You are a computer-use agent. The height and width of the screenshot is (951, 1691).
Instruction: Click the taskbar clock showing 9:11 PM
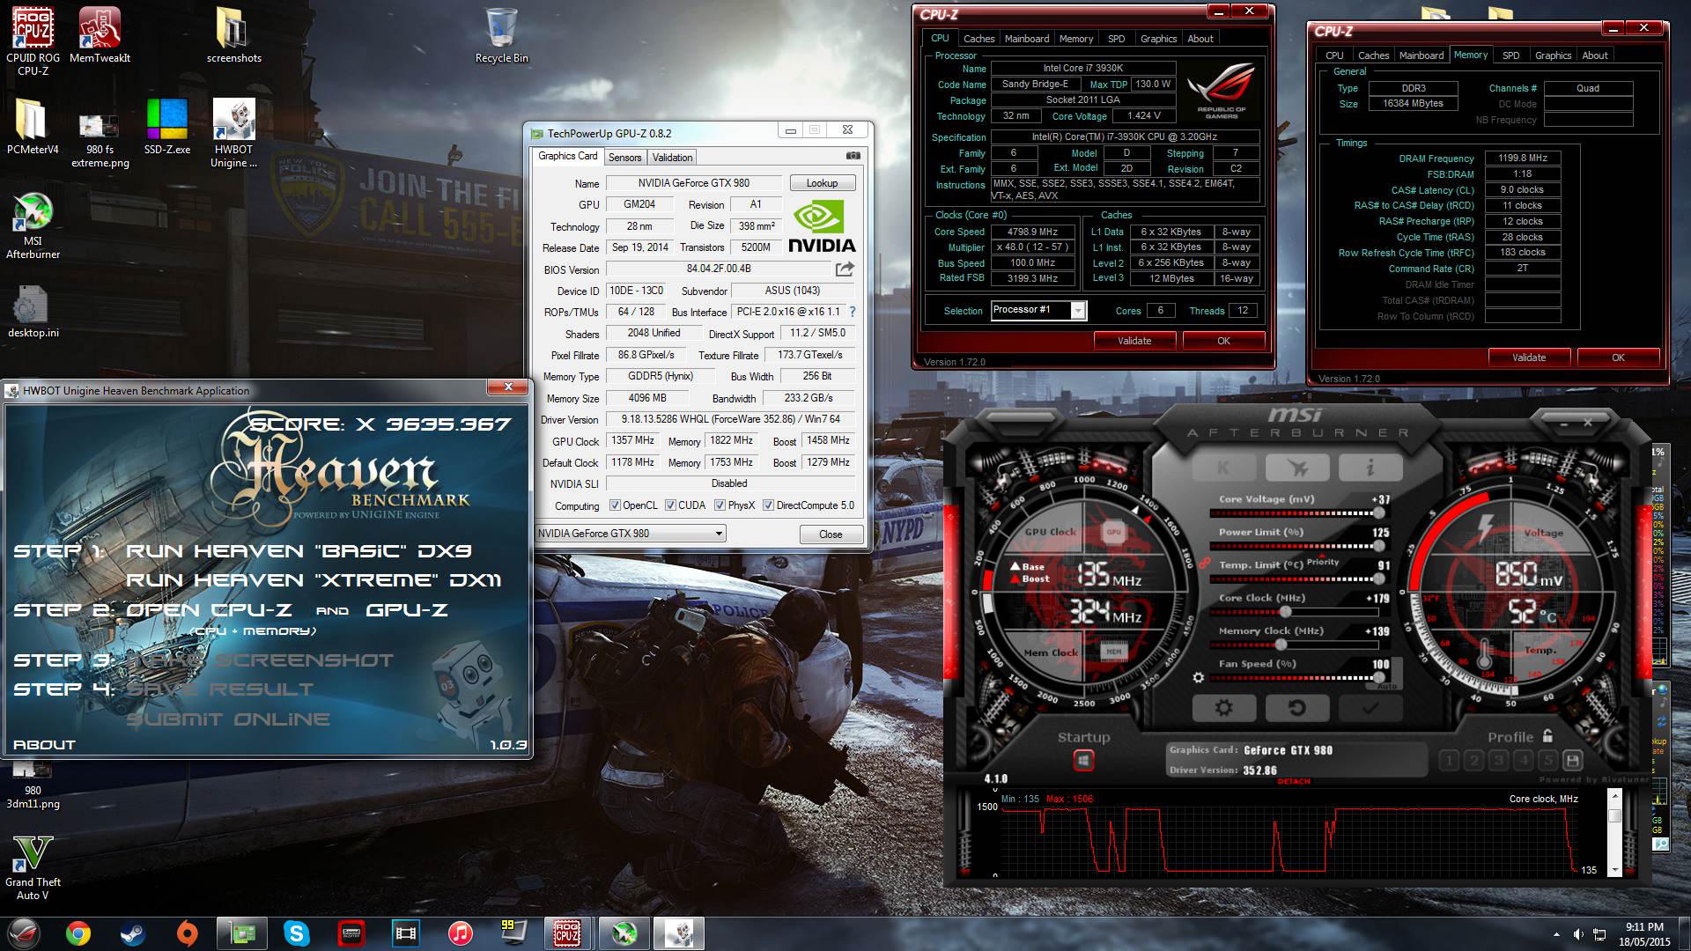(1644, 933)
